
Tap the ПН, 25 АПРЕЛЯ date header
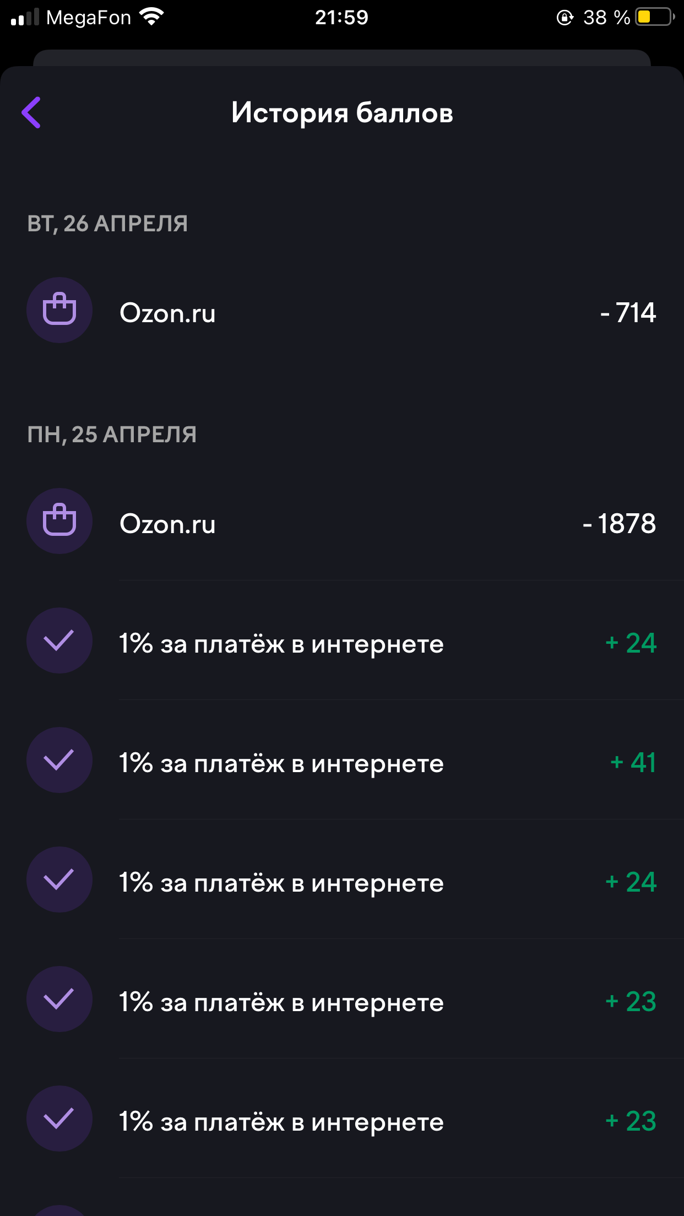112,435
